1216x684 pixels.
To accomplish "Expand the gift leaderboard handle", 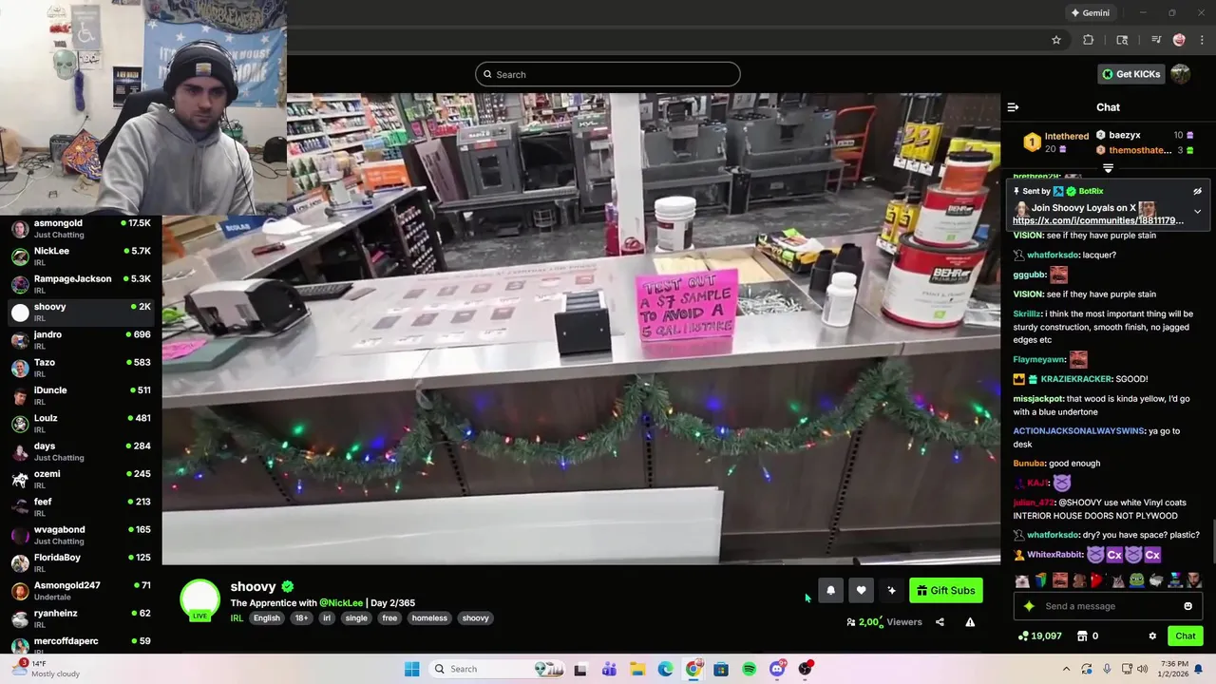I will [x=1108, y=168].
